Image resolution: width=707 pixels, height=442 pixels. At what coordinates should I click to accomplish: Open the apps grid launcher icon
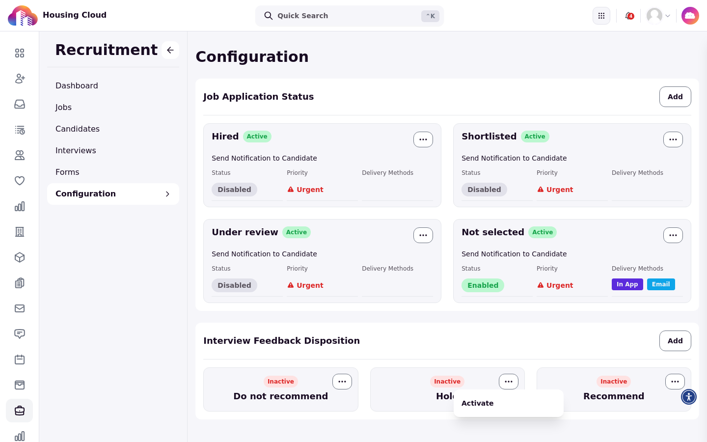[x=601, y=16]
